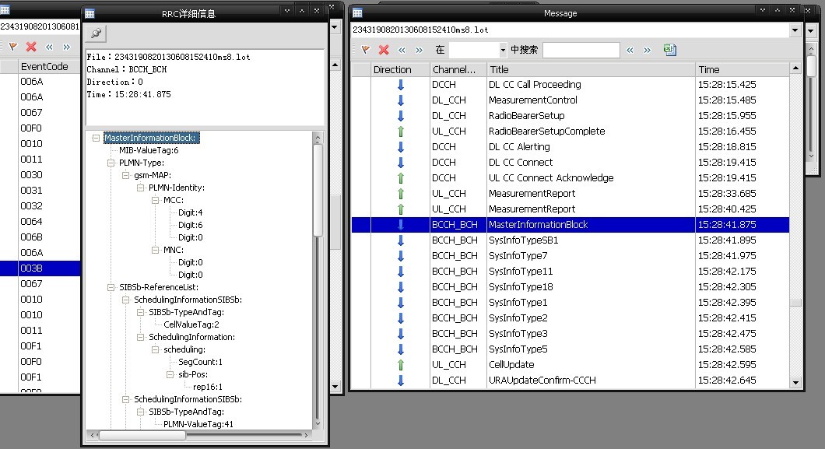Click RRC tree horizontal scrollbar thumb
Viewport: 825px width, 449px height.
tap(142, 436)
